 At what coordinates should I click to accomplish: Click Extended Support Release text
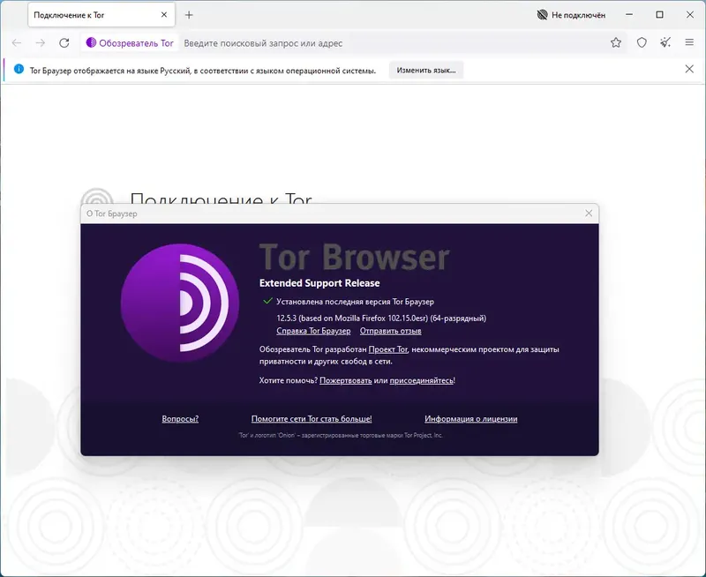coord(319,283)
